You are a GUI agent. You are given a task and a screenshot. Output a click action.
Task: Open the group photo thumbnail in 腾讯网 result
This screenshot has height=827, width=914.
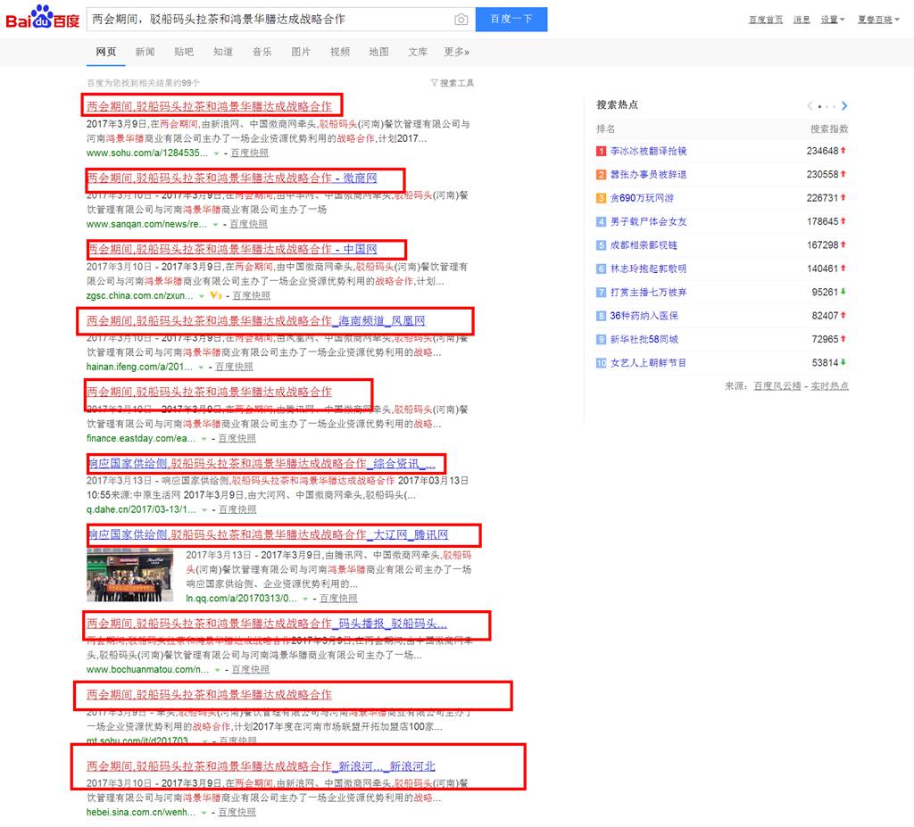tap(130, 575)
